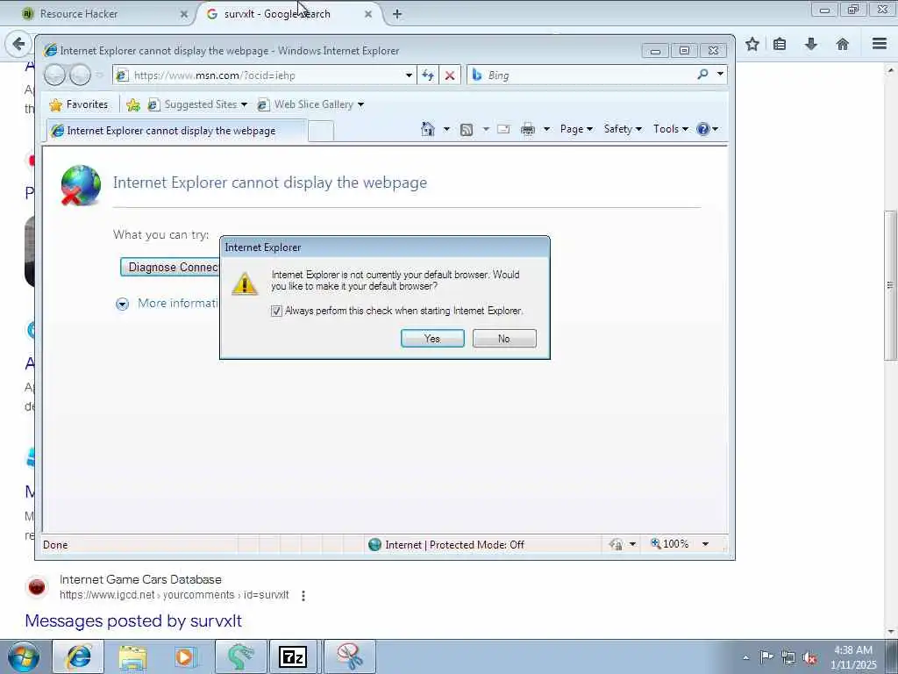Click the three-dot options next to igcd.net result
898x674 pixels.
[303, 596]
